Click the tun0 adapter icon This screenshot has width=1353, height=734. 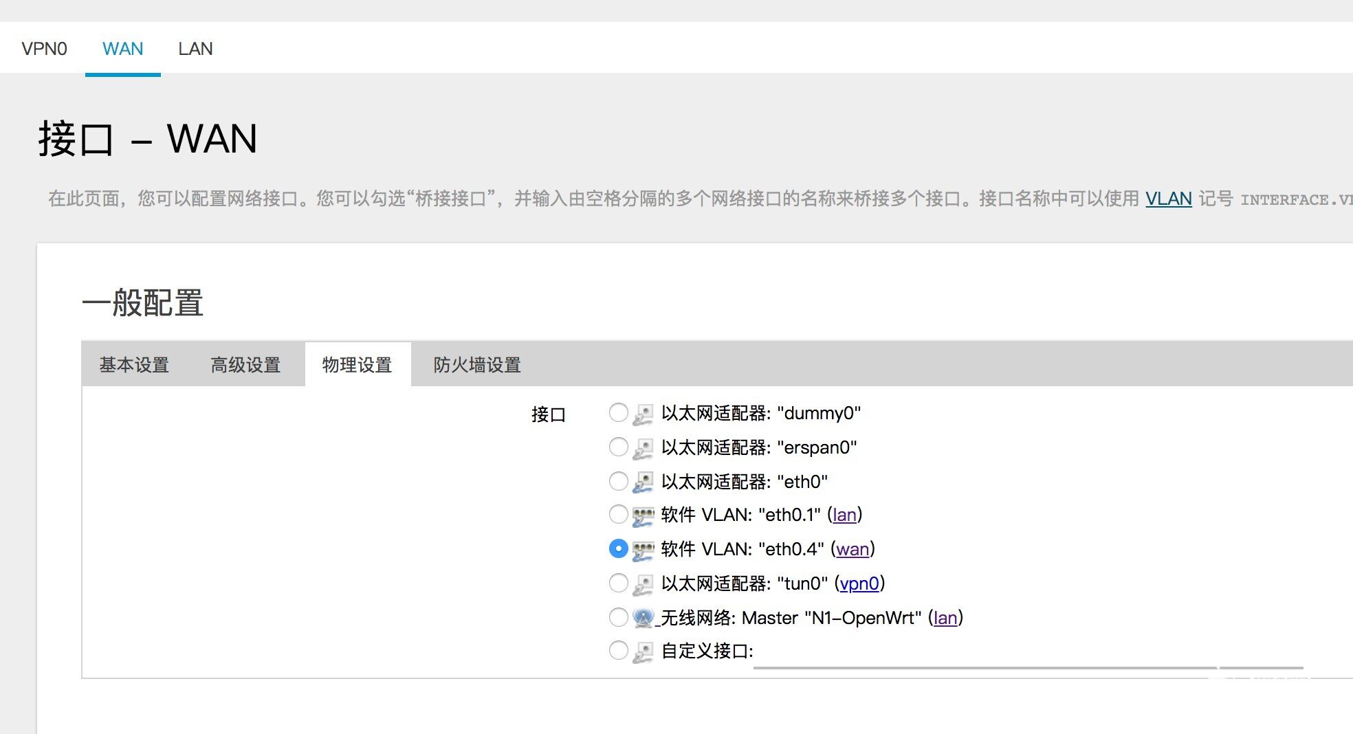coord(643,585)
